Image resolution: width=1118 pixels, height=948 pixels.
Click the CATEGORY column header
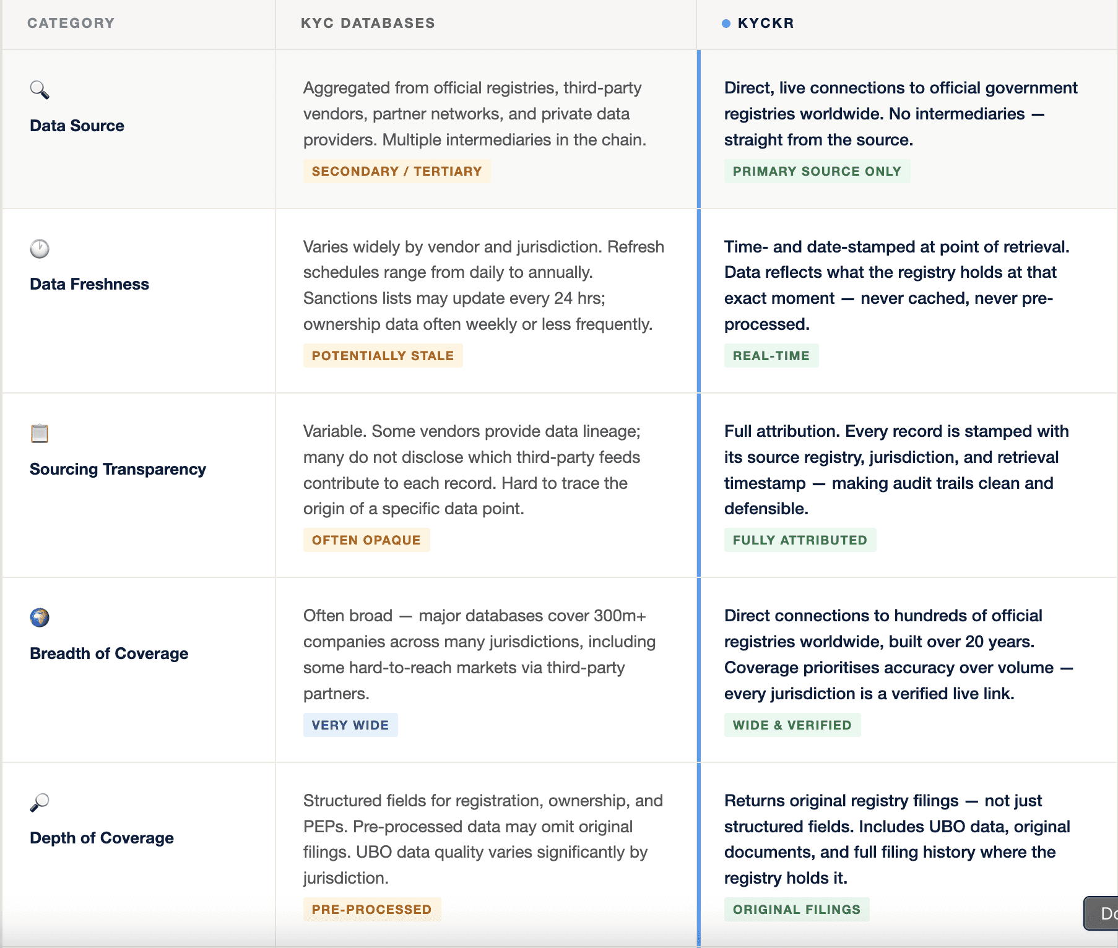71,24
